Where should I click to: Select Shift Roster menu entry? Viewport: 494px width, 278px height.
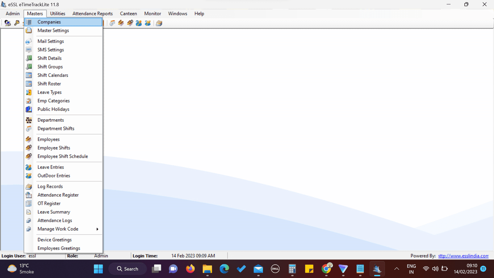tap(49, 84)
